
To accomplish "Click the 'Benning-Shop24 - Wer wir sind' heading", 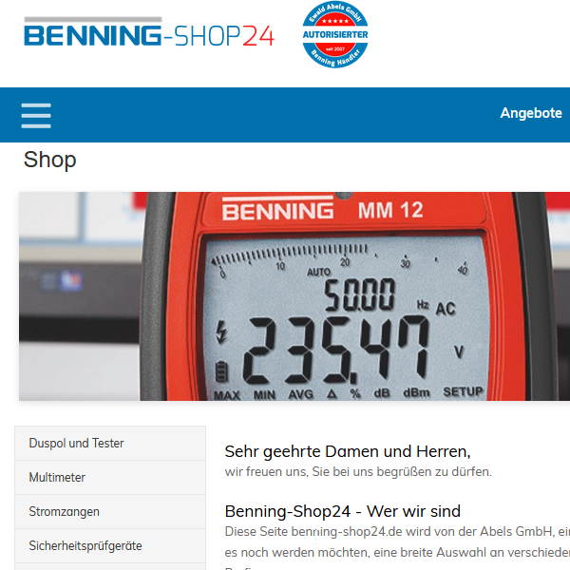I will 342,511.
